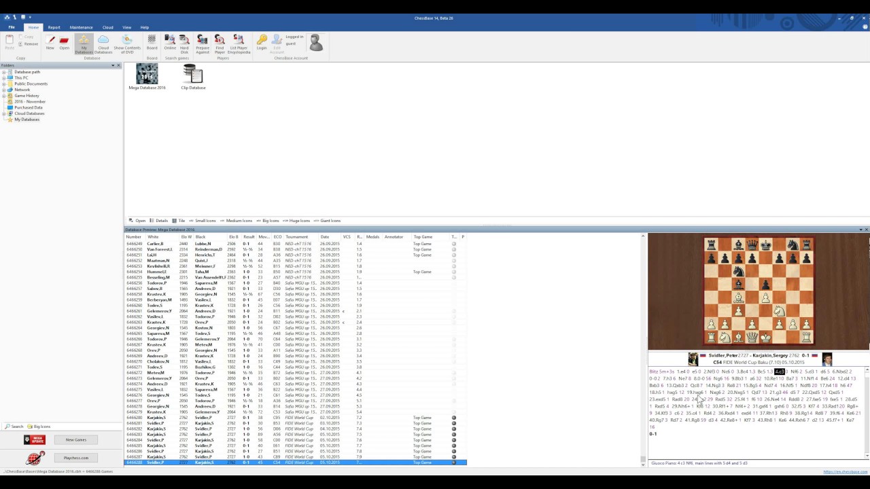Click the Copy button in ribbon
Viewport: 870px width, 489px height.
coord(27,37)
